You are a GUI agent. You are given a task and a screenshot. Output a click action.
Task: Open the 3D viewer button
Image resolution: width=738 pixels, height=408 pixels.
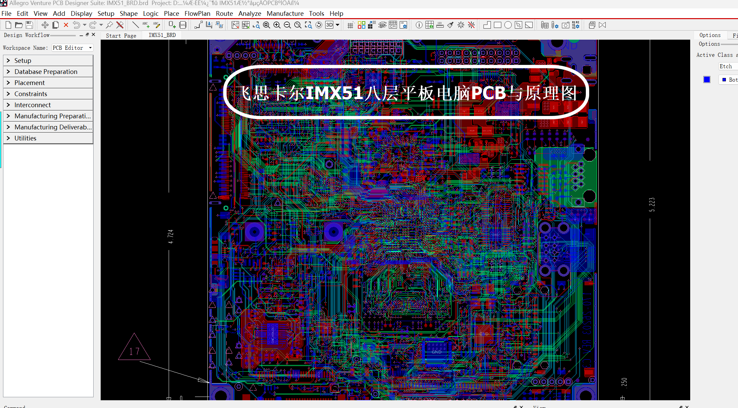tap(330, 25)
